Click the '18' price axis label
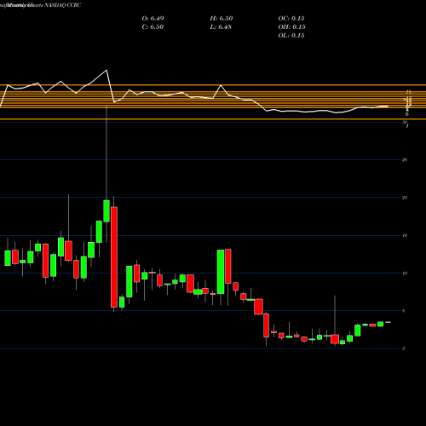Viewport: 426px width, 426px height. [x=405, y=235]
